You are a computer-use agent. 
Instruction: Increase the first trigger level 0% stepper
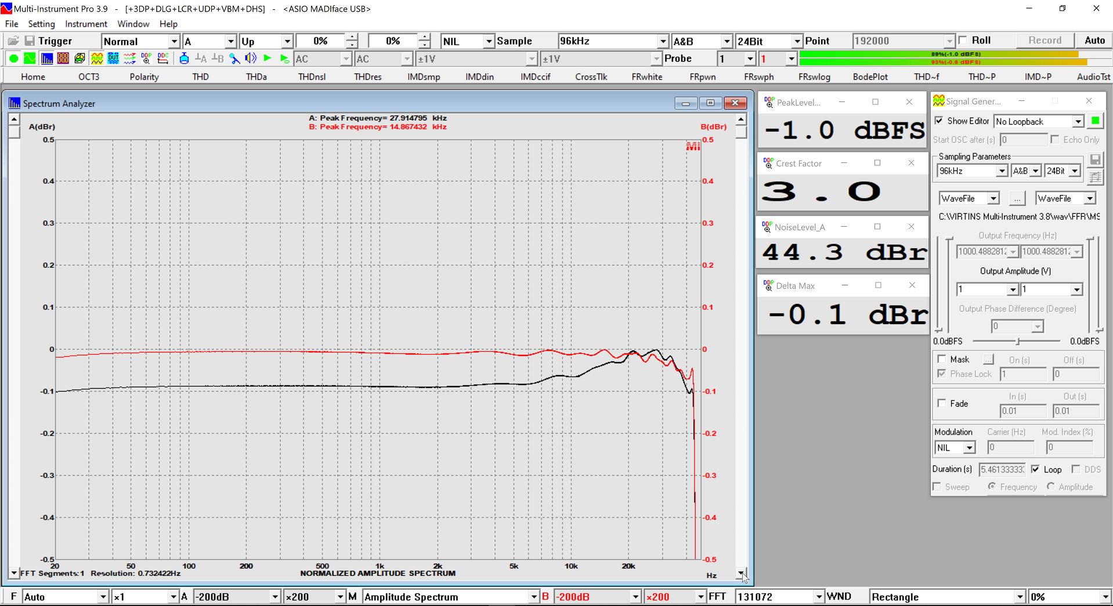tap(352, 37)
